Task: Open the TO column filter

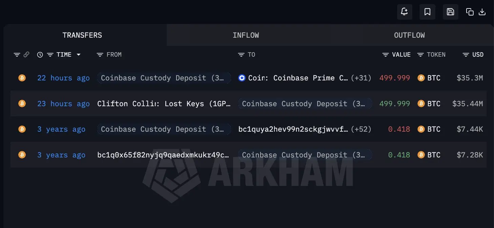Action: click(241, 55)
